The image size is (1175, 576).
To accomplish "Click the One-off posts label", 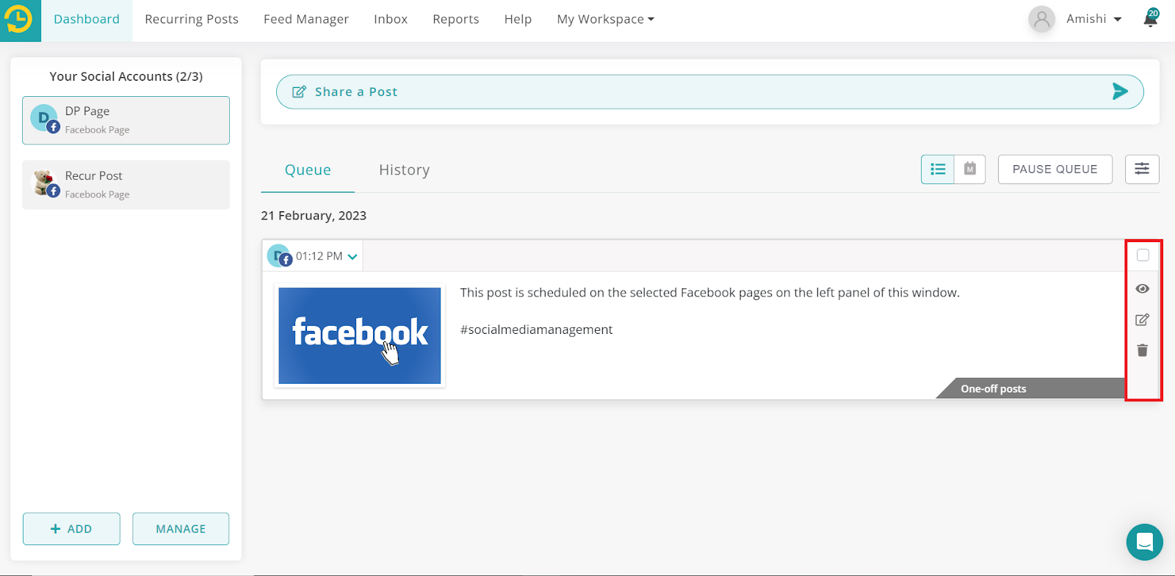I will (994, 389).
